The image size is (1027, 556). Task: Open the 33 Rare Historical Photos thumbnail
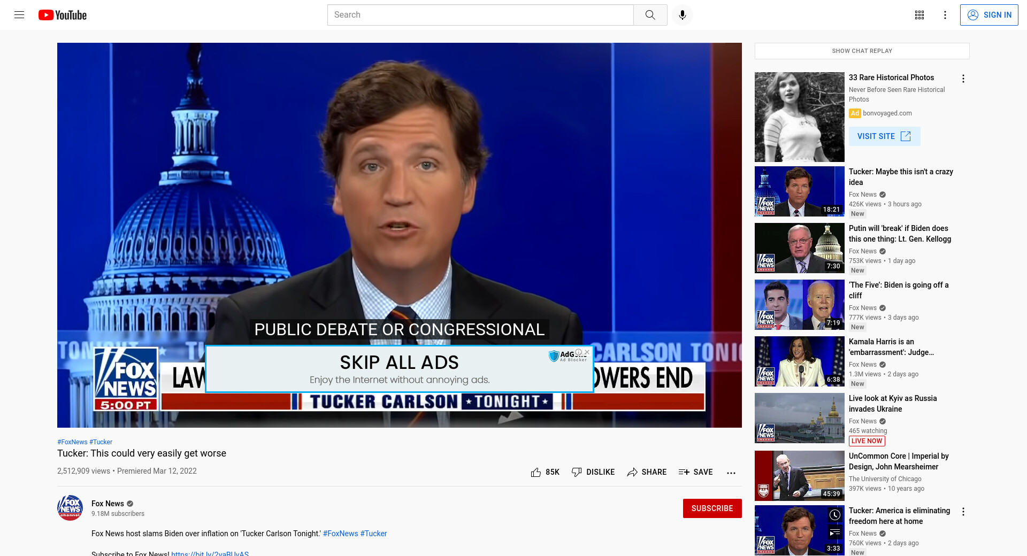[799, 117]
